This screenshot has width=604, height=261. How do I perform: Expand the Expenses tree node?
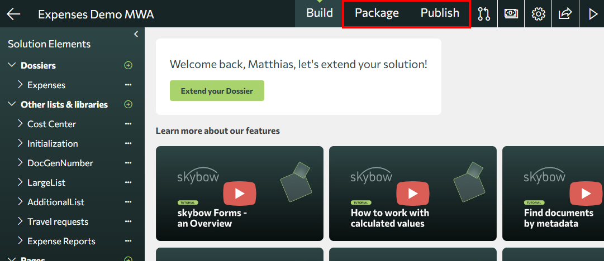tap(20, 85)
